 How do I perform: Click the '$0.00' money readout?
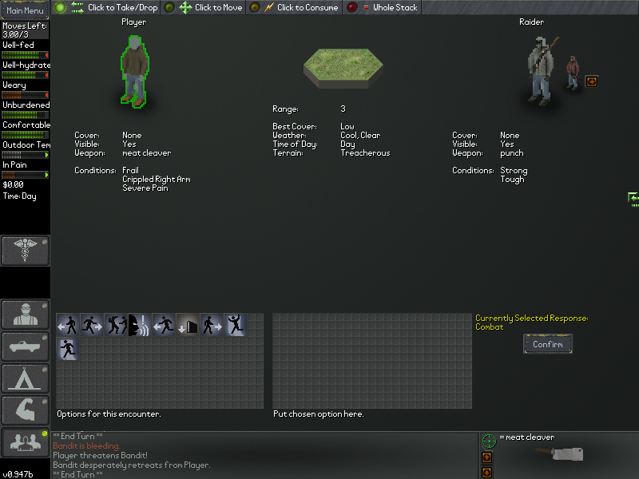pyautogui.click(x=13, y=184)
